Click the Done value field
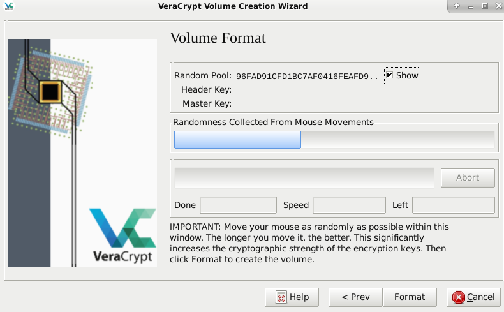This screenshot has width=504, height=312. click(x=238, y=205)
